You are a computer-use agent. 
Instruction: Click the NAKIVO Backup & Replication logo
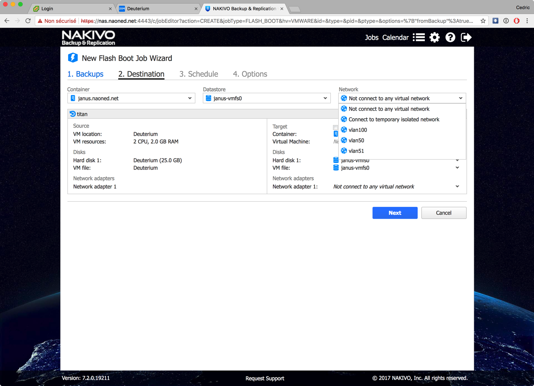(88, 38)
